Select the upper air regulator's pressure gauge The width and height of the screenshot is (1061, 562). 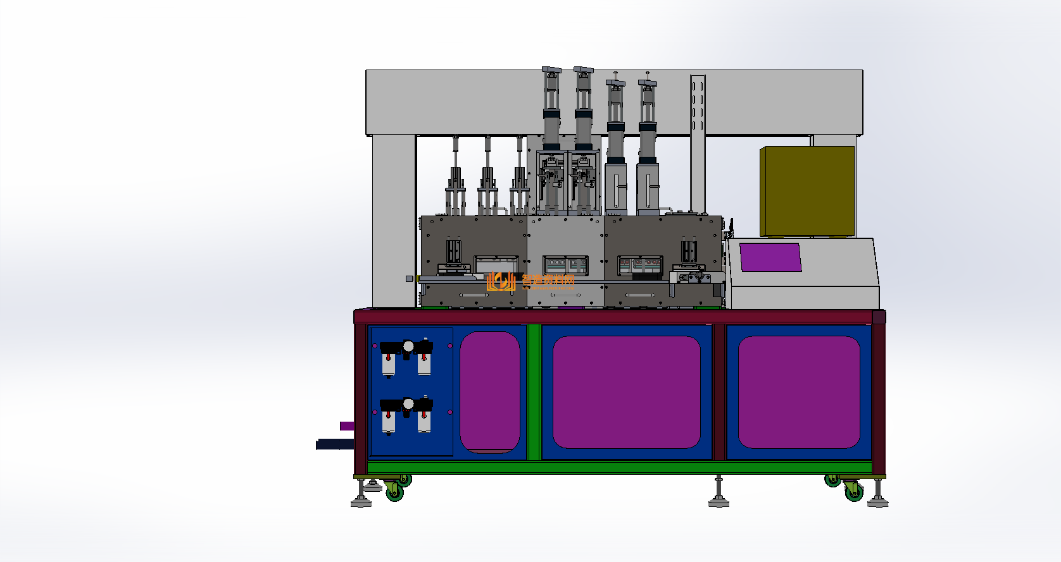(408, 346)
